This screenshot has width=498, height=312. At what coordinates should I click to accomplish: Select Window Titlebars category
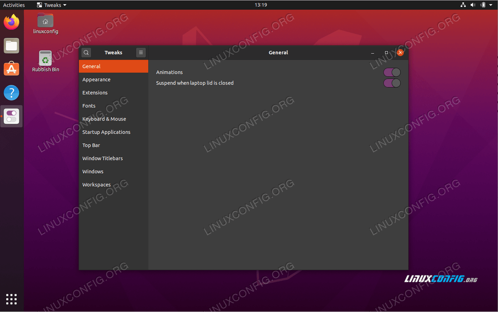coord(113,158)
